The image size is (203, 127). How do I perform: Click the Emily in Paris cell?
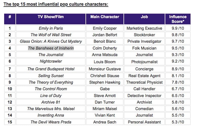50,28
